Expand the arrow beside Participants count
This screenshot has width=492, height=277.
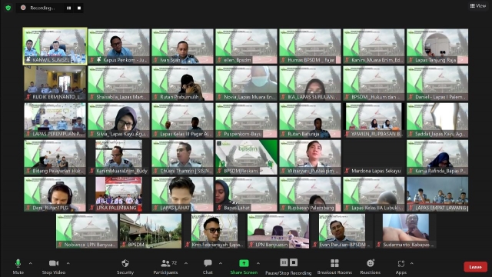(x=186, y=263)
